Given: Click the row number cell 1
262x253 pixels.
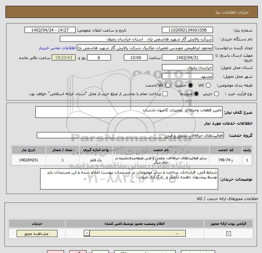Looking at the screenshot, I should click(247, 160).
